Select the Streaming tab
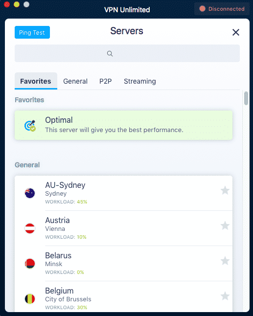The image size is (253, 316). click(x=139, y=81)
